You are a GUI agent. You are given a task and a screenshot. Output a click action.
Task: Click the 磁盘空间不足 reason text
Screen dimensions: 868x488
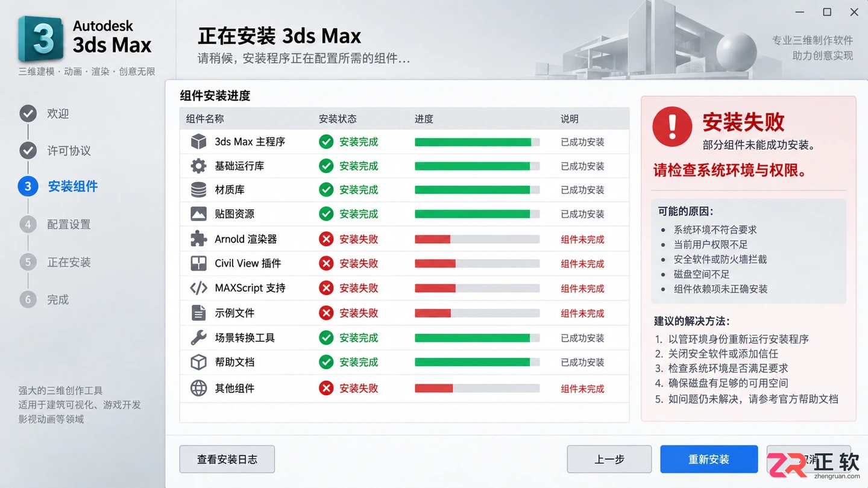coord(702,274)
